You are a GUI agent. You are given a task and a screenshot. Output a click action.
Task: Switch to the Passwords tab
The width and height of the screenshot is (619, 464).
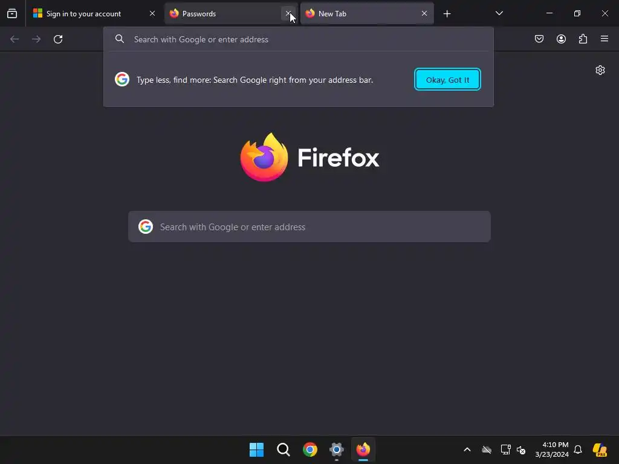click(x=231, y=13)
